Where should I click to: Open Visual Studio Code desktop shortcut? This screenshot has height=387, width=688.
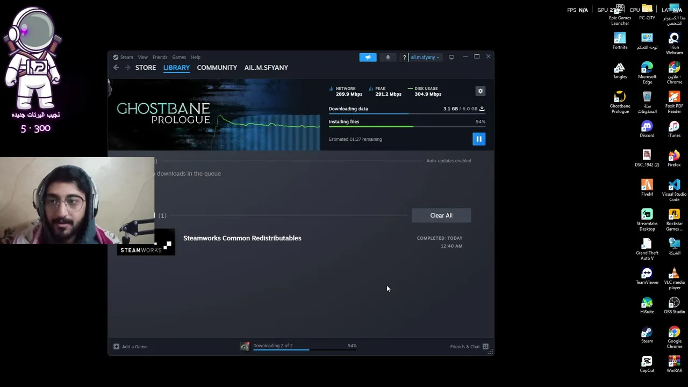pos(674,190)
